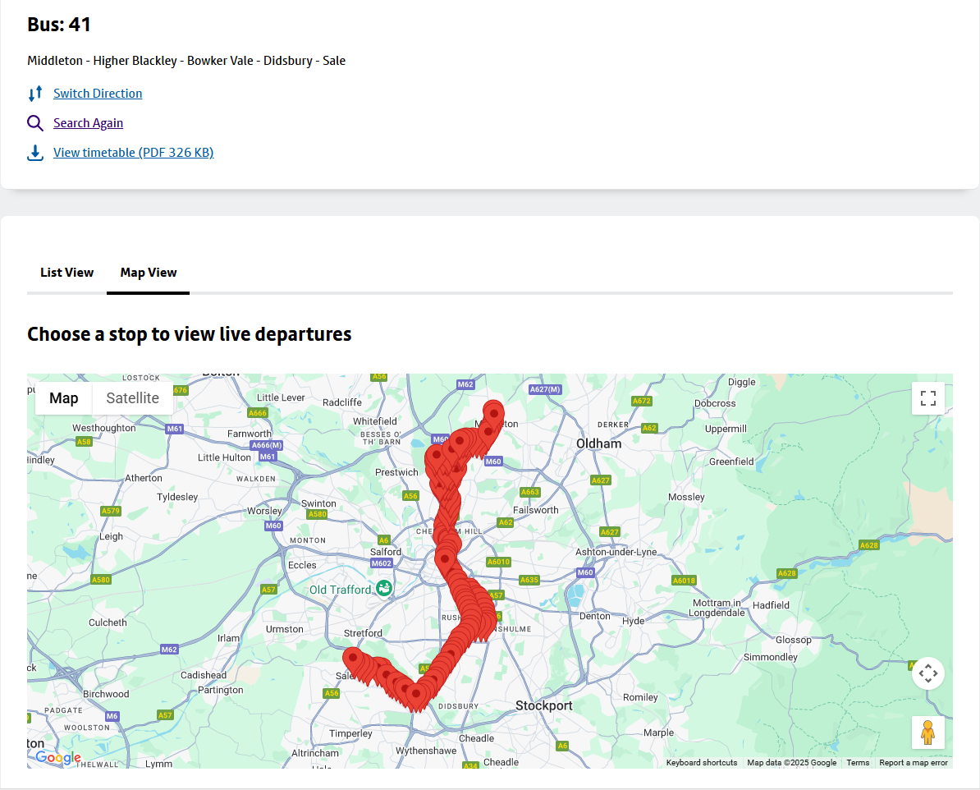980x790 pixels.
Task: Click the Prestwich map label
Action: tap(396, 472)
